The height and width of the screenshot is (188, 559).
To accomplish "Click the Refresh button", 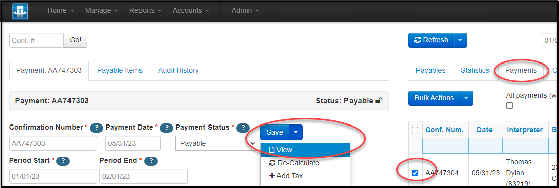I will pyautogui.click(x=432, y=40).
